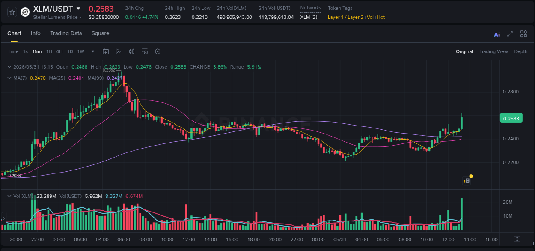Click the yellow event dot on the chart
Viewport: 535px width, 251px height.
pyautogui.click(x=471, y=176)
